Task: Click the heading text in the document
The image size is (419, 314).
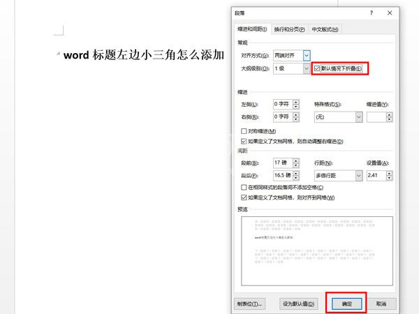Action: (x=144, y=55)
